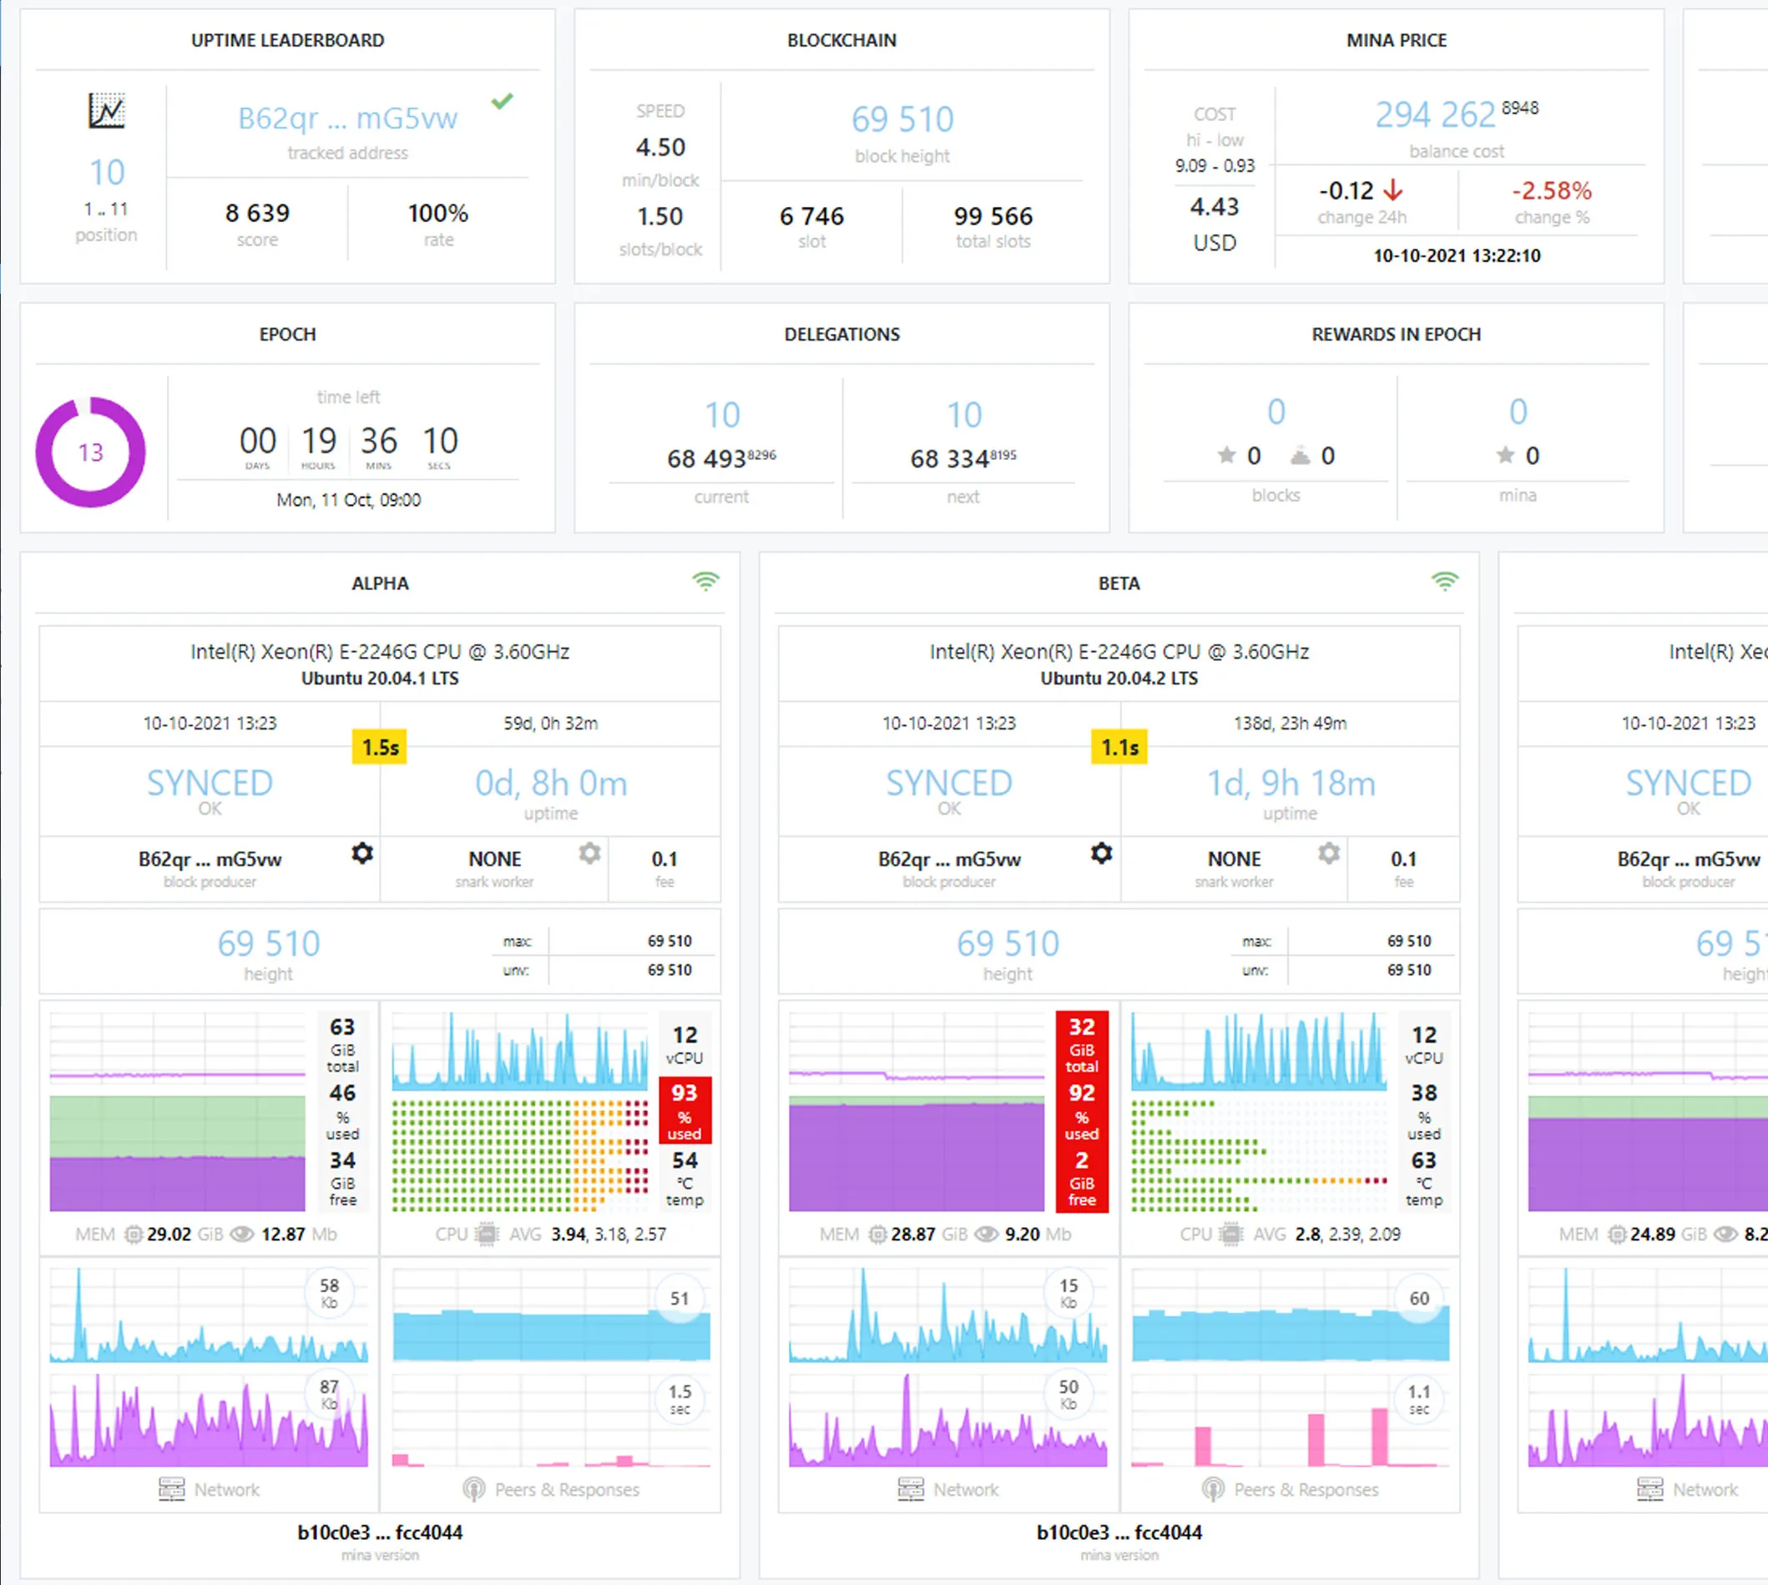Click the green checkmark beside tracked address

[503, 101]
